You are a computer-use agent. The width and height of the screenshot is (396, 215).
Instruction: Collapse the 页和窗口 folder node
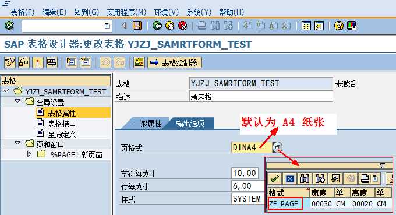click(x=17, y=143)
